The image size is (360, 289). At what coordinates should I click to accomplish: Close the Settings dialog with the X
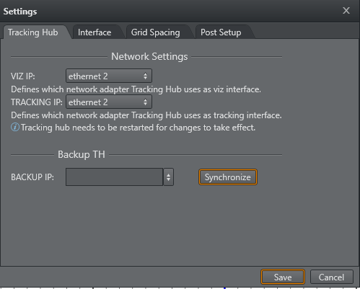coord(346,11)
